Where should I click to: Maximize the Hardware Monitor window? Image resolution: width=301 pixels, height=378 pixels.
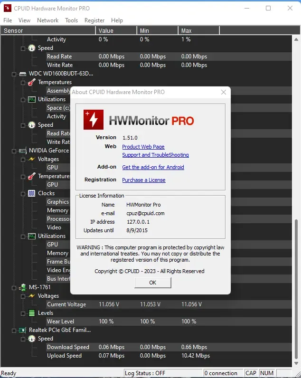pos(268,8)
